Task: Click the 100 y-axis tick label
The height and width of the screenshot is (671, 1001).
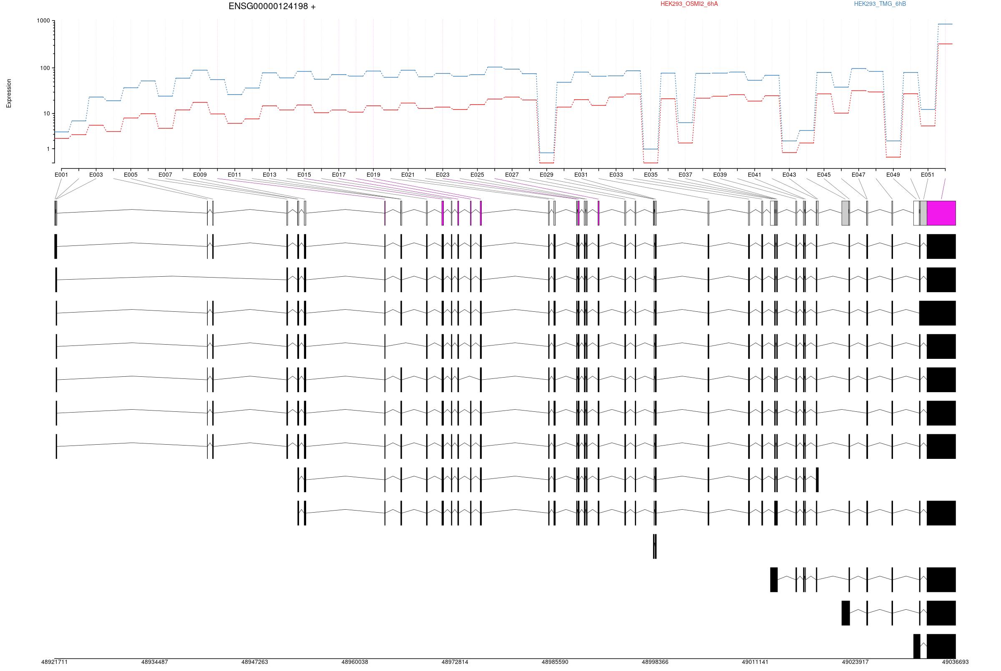Action: click(45, 68)
